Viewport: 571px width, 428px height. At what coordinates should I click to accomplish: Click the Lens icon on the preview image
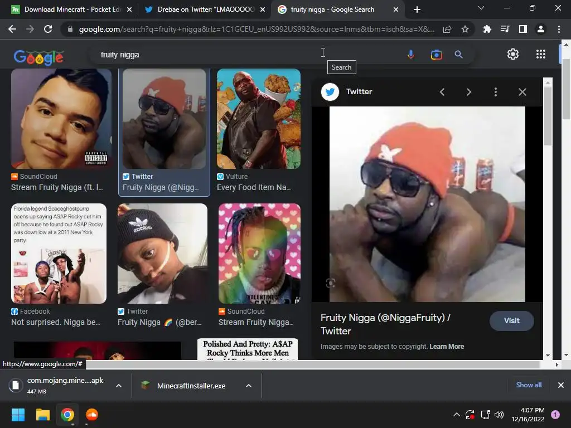[330, 283]
